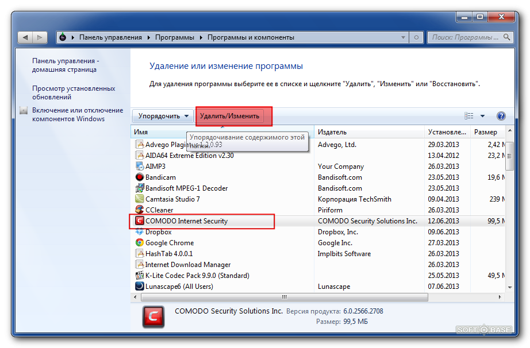The image size is (530, 348).
Task: Open Включение или отключение компонентов Windows
Action: (78, 114)
